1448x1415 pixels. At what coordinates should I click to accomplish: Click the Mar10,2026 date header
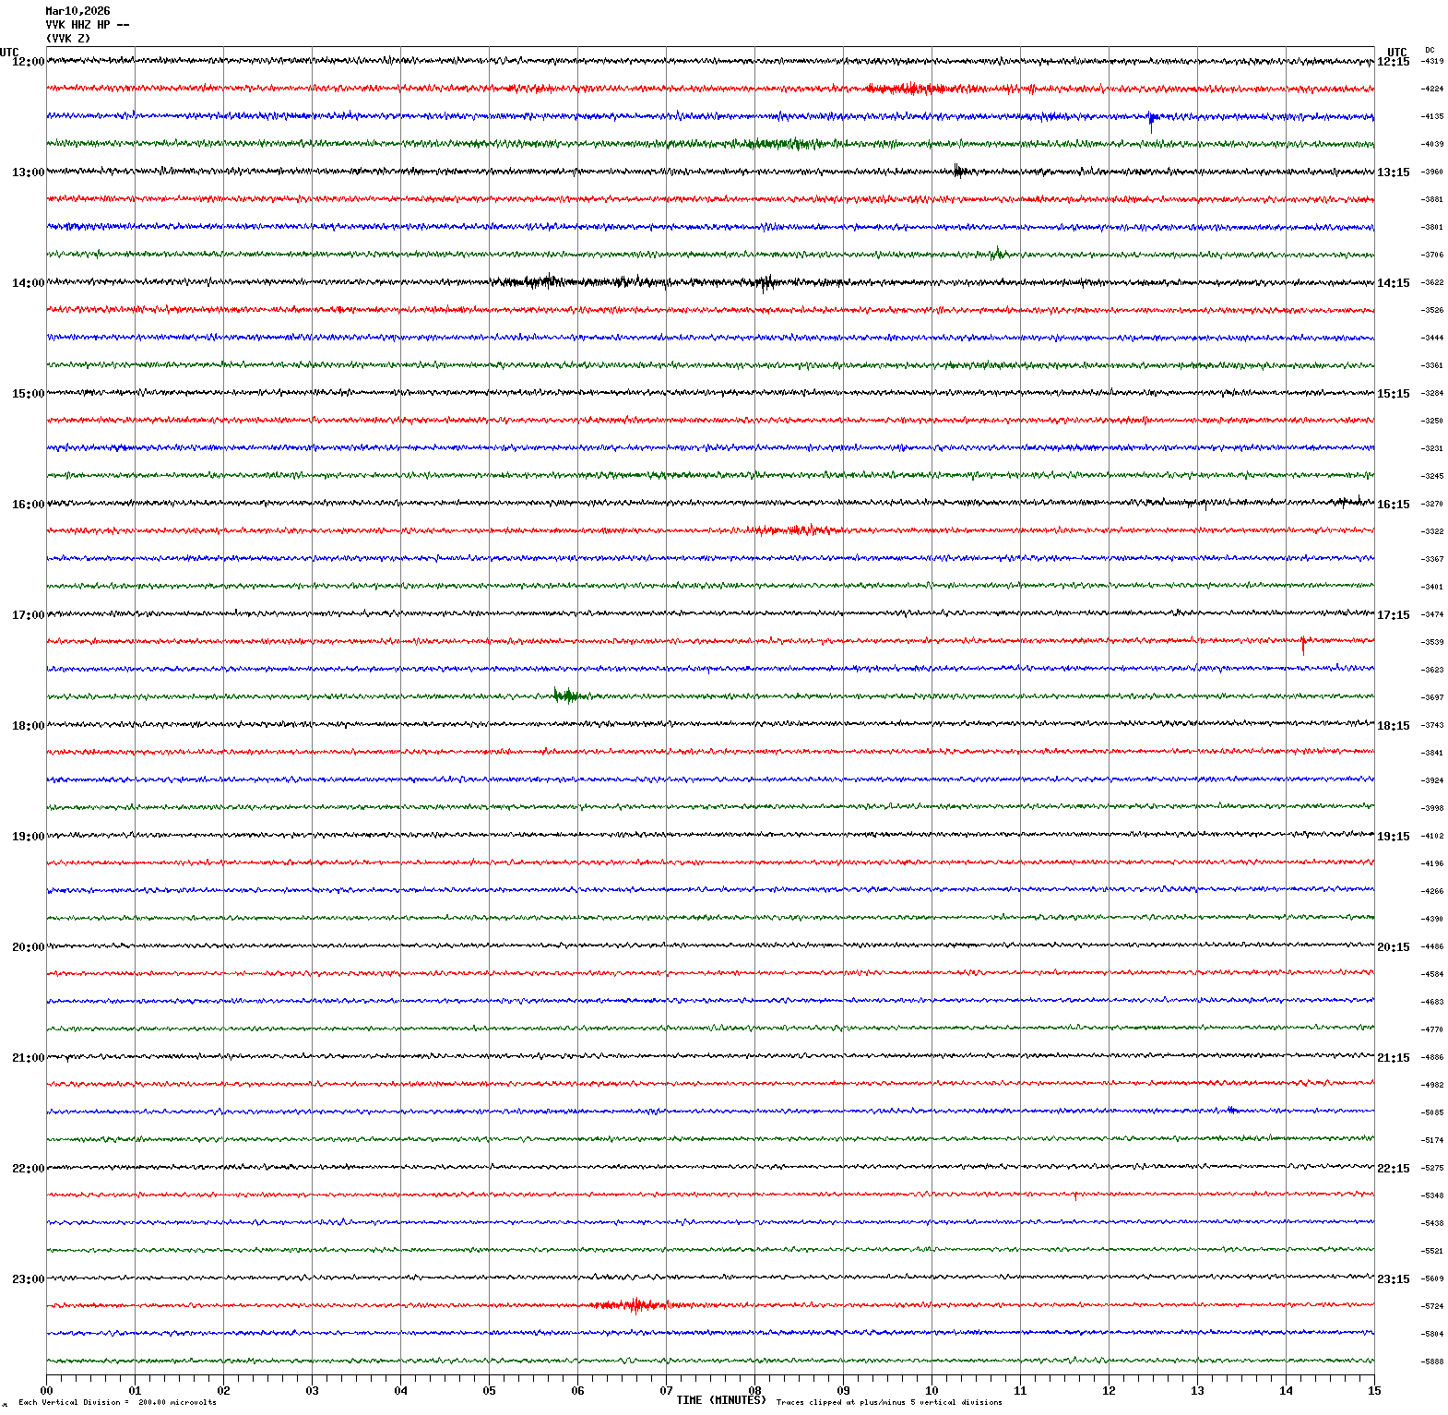(77, 11)
